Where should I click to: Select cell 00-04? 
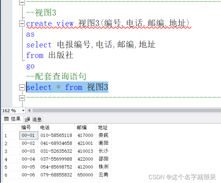[x=29, y=159]
